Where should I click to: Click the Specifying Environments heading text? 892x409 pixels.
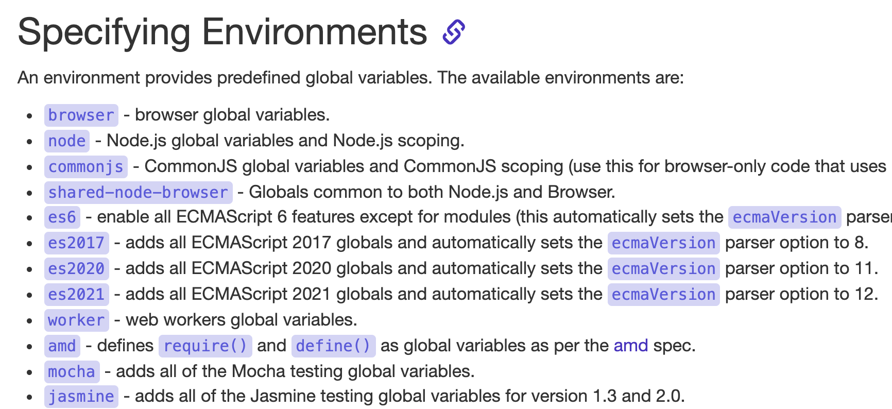222,32
